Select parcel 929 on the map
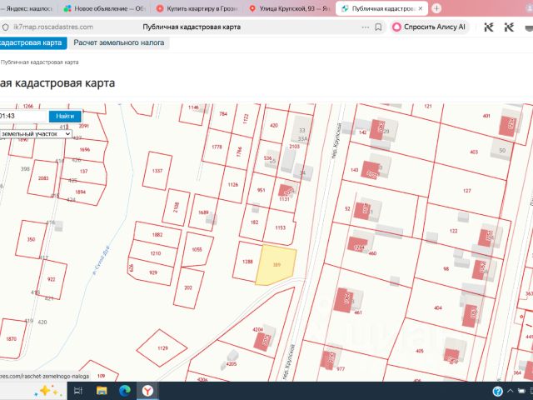 click(153, 272)
